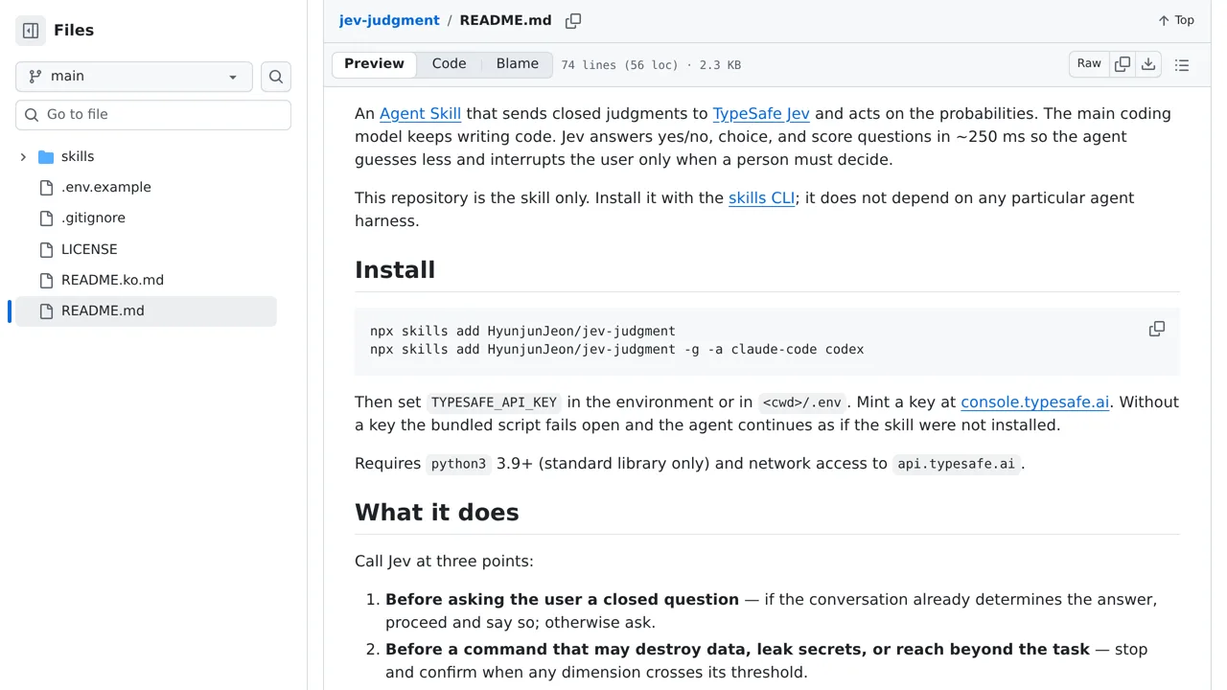Click the Files panel heading
This screenshot has height=690, width=1227.
coord(74,31)
